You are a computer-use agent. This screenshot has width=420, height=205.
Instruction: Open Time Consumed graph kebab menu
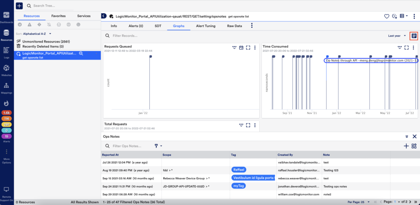tap(413, 48)
